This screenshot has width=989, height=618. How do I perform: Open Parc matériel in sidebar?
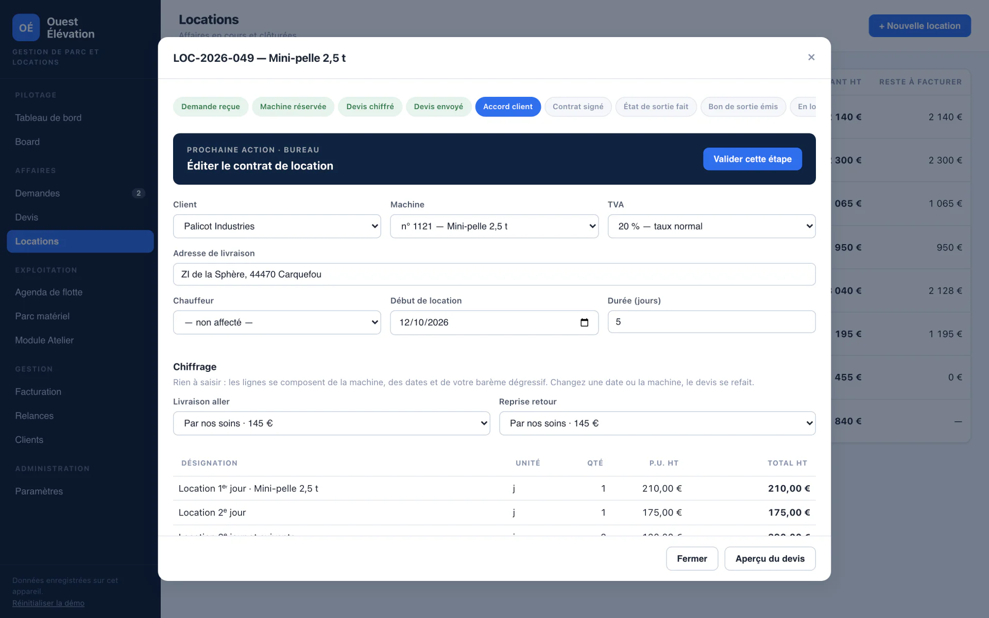click(80, 316)
